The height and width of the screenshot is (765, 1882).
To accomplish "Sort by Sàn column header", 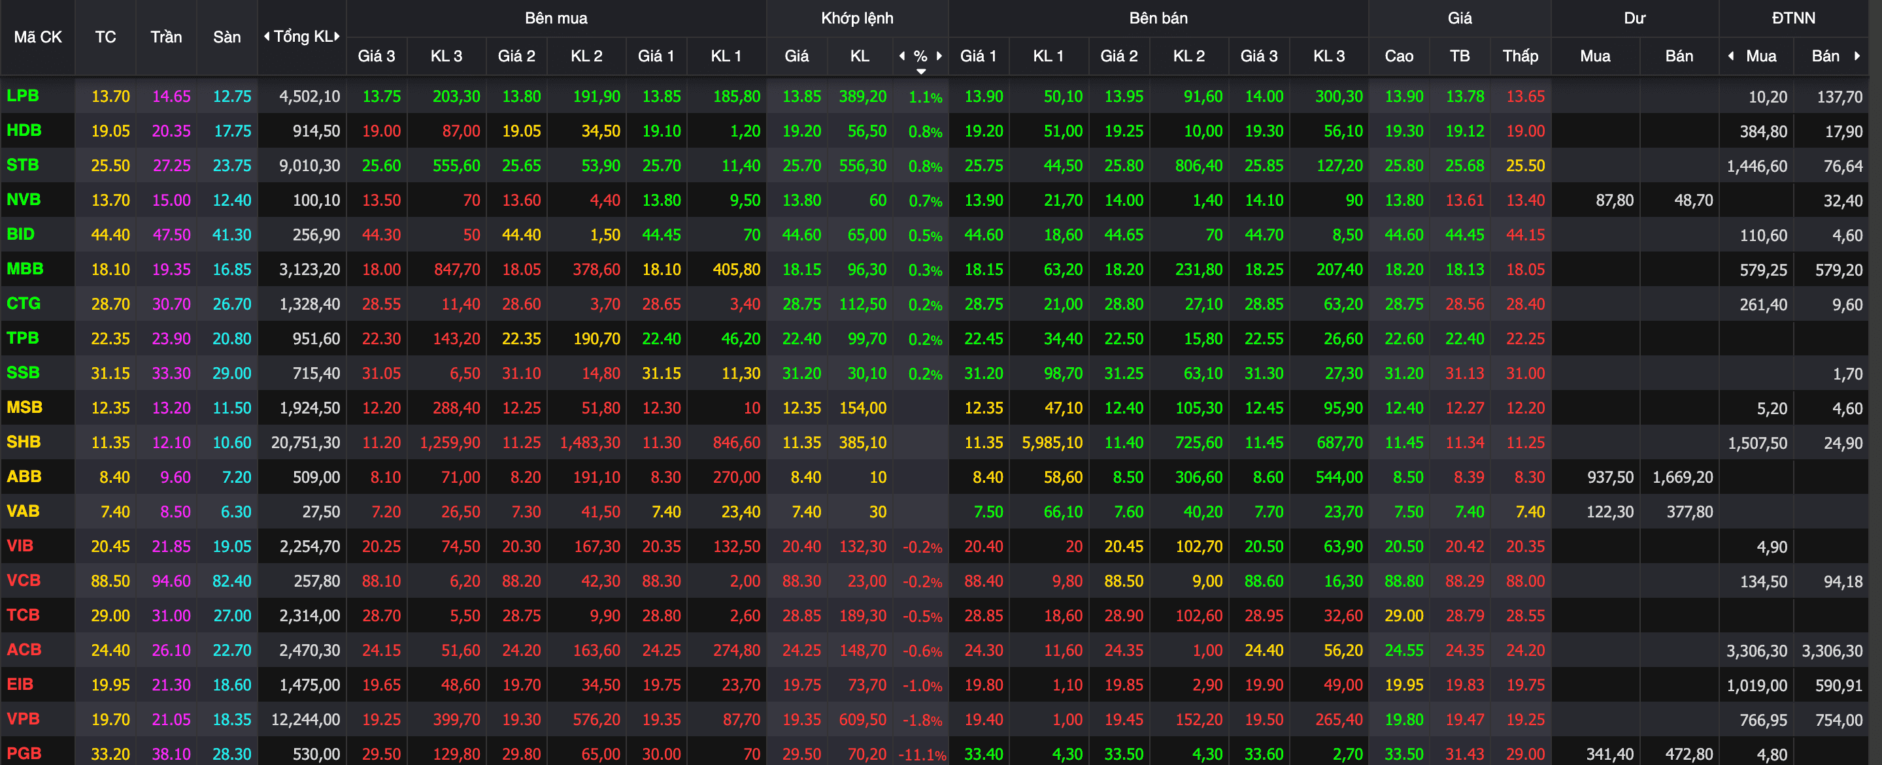I will [226, 37].
